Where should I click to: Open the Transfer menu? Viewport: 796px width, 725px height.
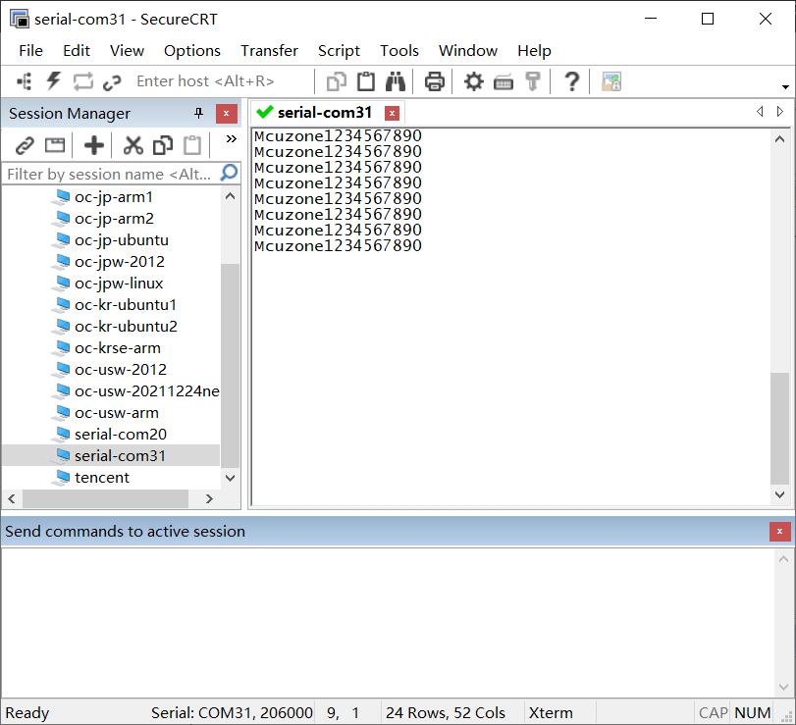tap(269, 51)
